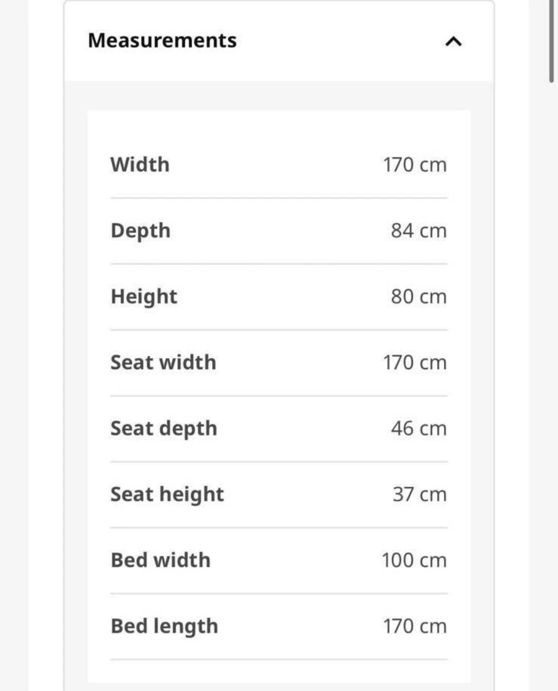Click the 37 cm seat height value
558x691 pixels.
[x=420, y=494]
